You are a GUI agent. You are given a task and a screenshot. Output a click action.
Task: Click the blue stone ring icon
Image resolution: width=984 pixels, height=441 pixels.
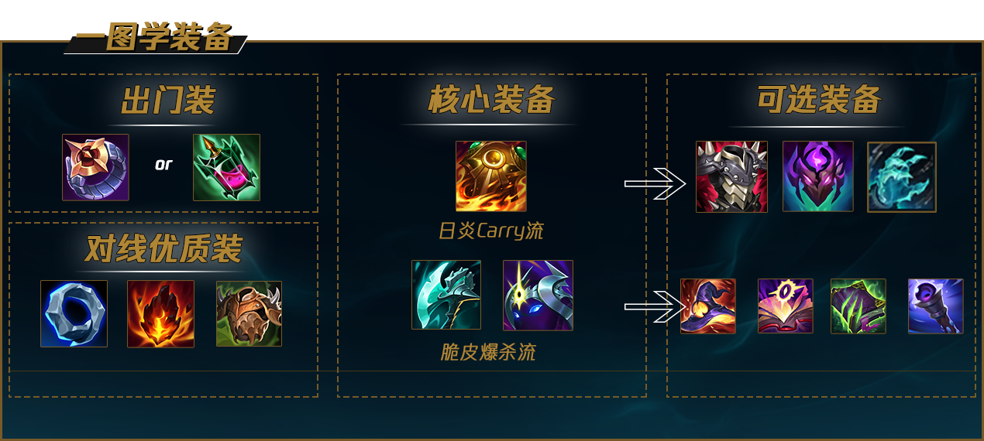(x=74, y=313)
